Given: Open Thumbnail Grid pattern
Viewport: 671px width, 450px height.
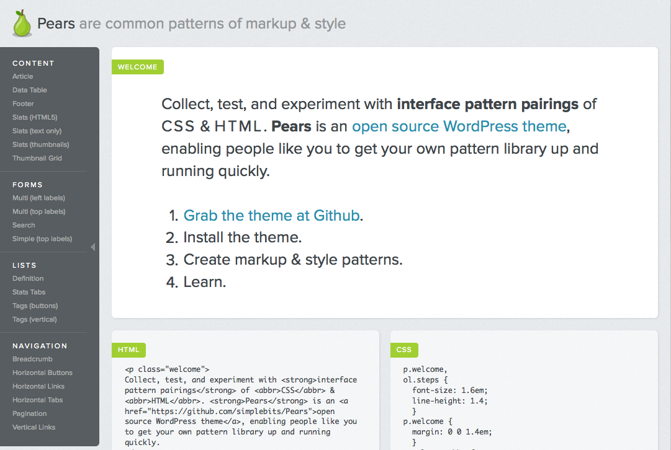Looking at the screenshot, I should point(37,158).
